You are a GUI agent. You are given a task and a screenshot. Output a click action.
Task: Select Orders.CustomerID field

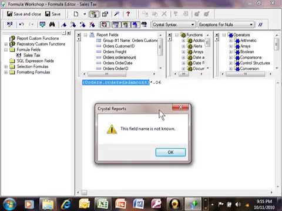click(119, 46)
